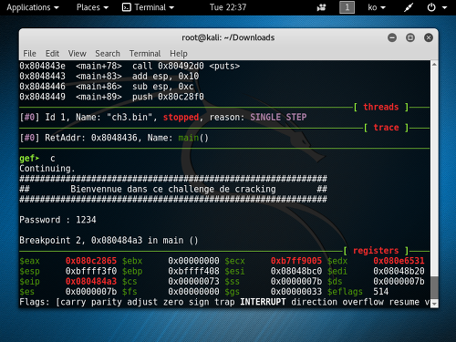
Task: Expand the system menu arrow next to power
Action: [444, 7]
